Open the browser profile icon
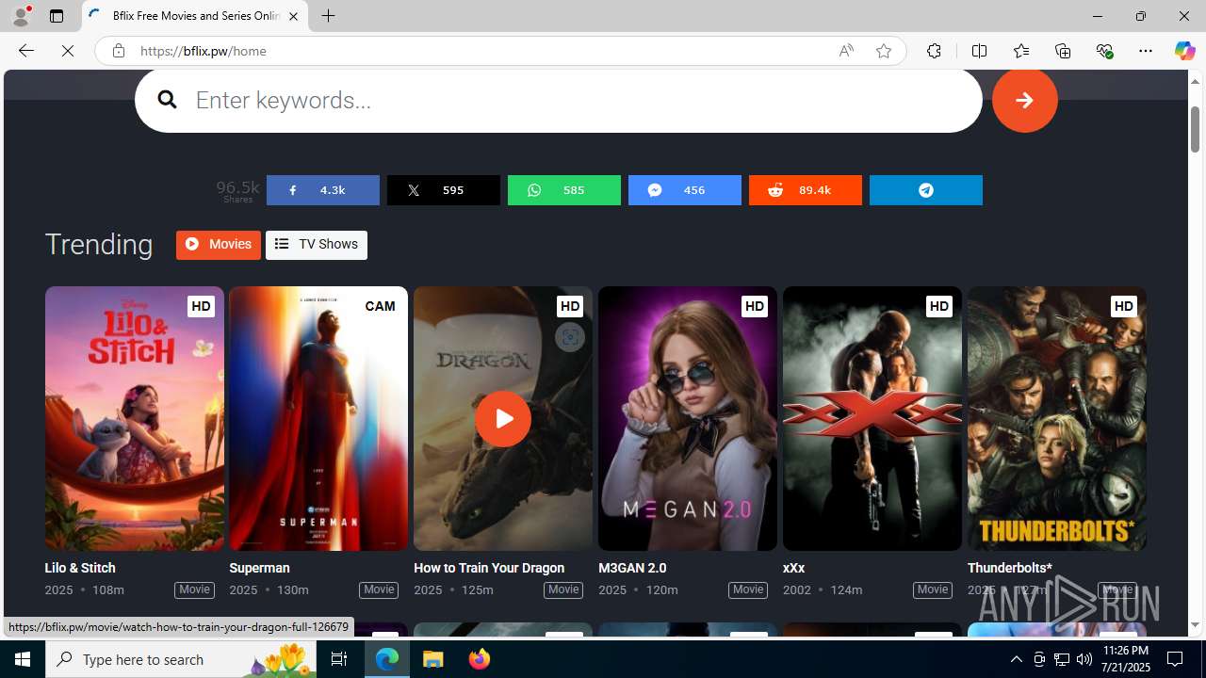This screenshot has height=678, width=1206. tap(20, 16)
